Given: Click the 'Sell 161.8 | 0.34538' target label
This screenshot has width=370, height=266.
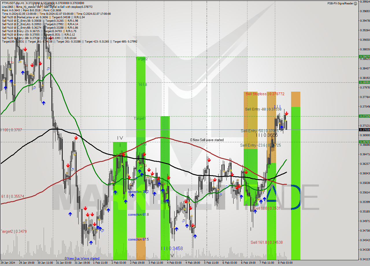Looking at the screenshot, I should point(267,243).
